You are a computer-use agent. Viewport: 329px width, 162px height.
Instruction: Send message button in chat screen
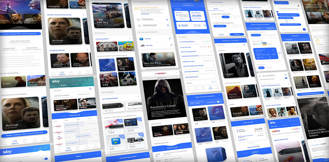pyautogui.click(x=305, y=29)
